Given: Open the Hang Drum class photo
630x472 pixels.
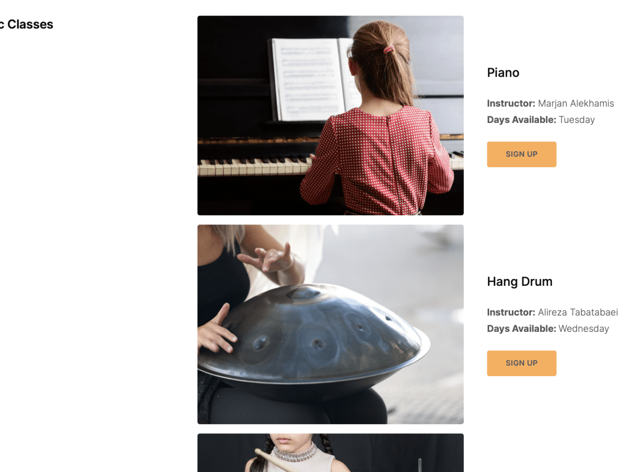Looking at the screenshot, I should coord(330,324).
